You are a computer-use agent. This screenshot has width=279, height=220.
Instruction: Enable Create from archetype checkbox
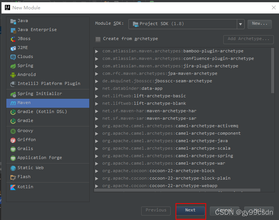click(98, 39)
